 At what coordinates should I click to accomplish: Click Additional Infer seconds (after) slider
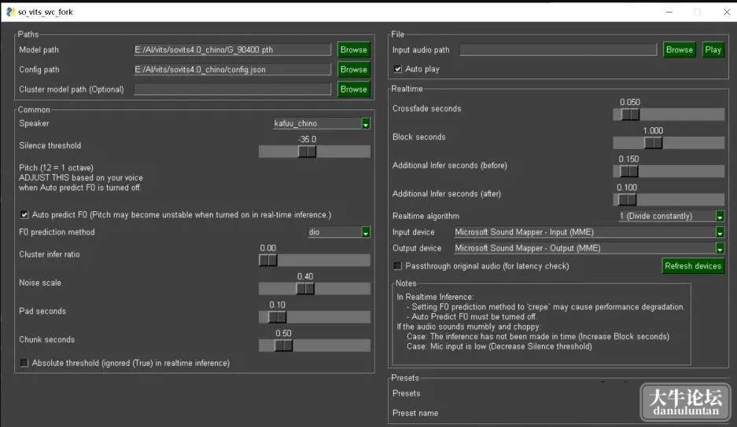click(x=669, y=200)
